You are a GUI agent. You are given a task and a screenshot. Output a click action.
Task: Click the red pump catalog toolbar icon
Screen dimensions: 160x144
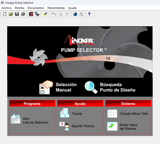31,14
